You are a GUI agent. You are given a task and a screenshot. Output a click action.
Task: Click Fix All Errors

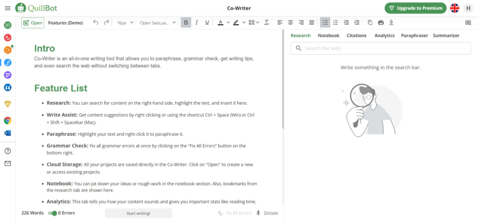click(235, 213)
